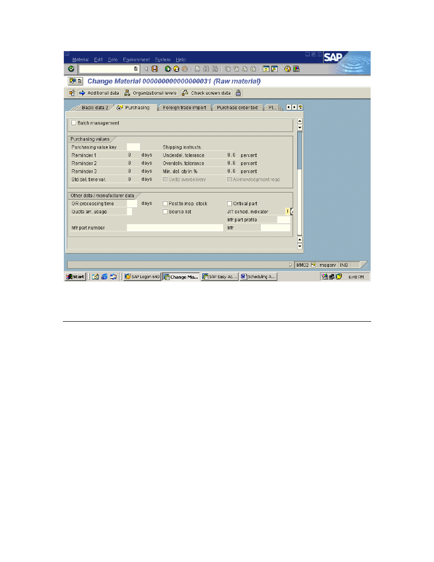This screenshot has height=562, width=434.
Task: Click the Customize local layout icon
Action: point(296,69)
